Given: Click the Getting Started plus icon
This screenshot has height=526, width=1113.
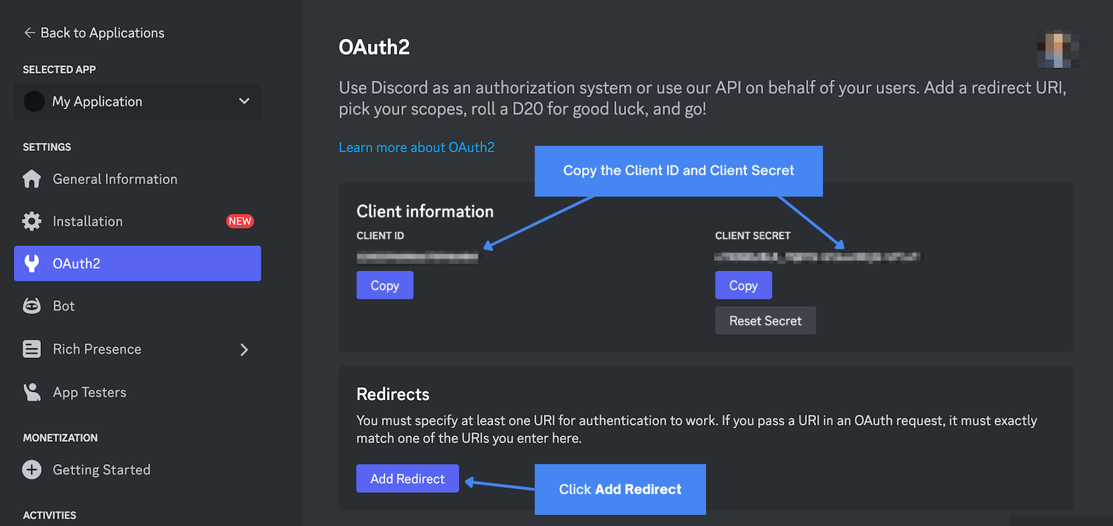Looking at the screenshot, I should point(31,470).
